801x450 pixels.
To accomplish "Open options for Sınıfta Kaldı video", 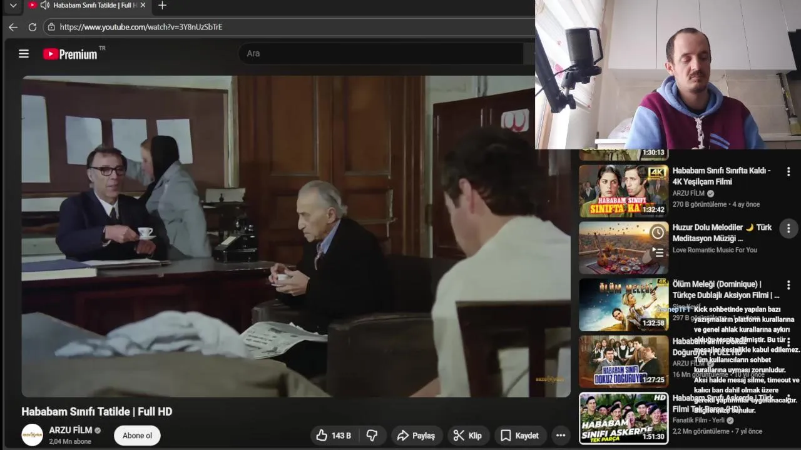I will pos(788,171).
